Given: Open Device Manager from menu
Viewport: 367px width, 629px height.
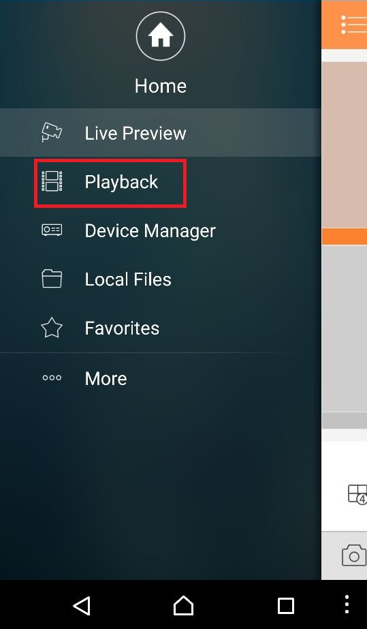Looking at the screenshot, I should tap(160, 230).
